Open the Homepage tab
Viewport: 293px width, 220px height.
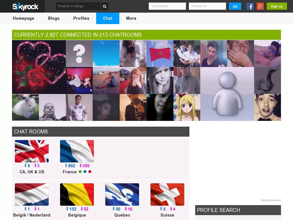pos(23,18)
